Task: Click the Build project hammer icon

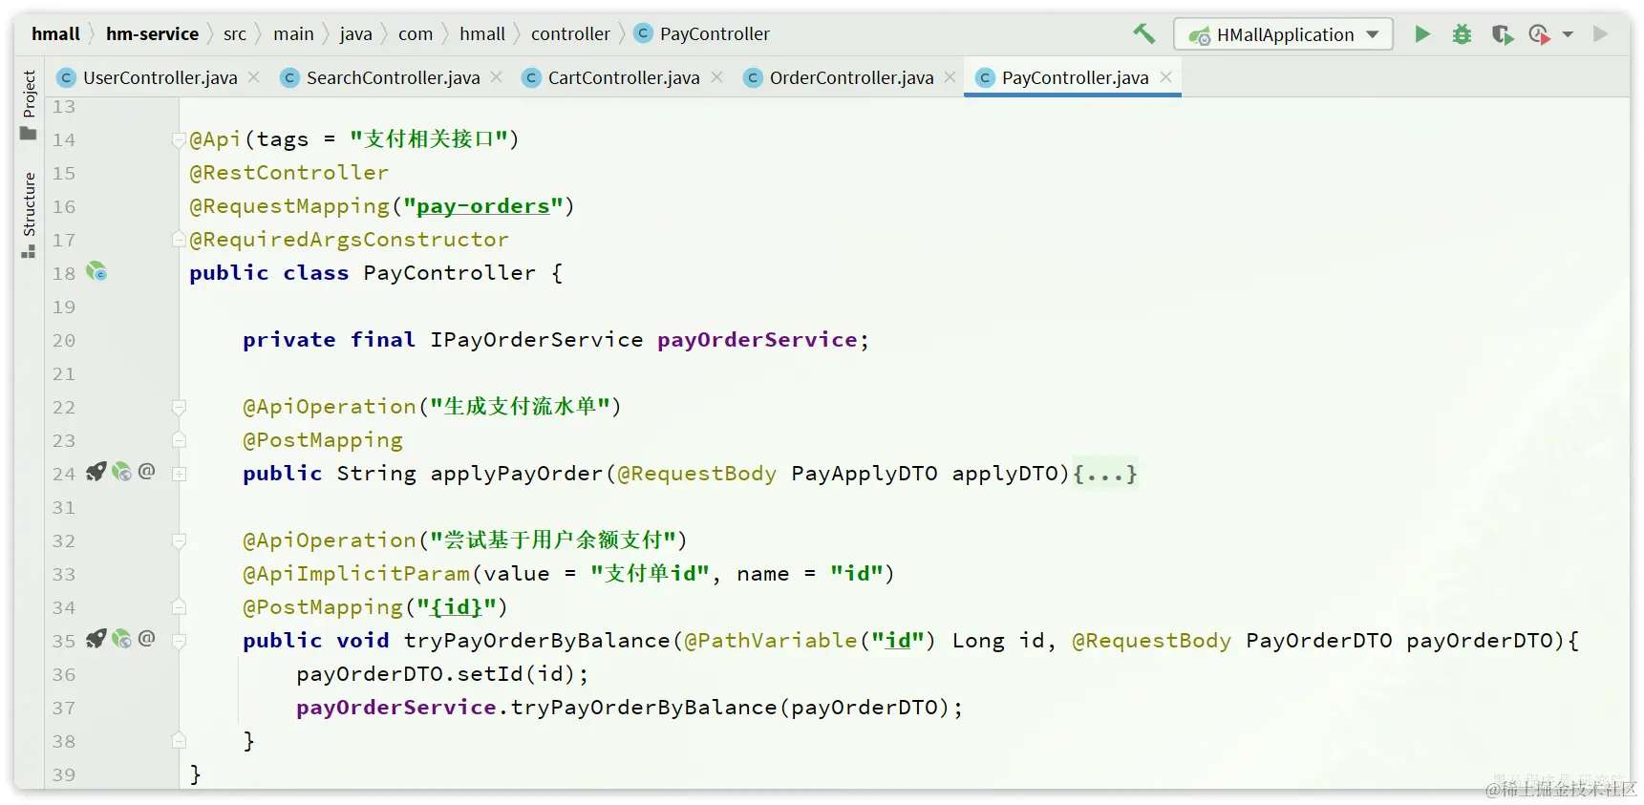Action: tap(1143, 34)
